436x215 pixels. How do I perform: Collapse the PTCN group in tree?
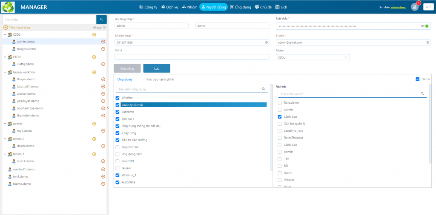pos(5,57)
